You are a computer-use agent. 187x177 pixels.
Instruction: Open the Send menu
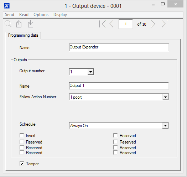[10, 15]
